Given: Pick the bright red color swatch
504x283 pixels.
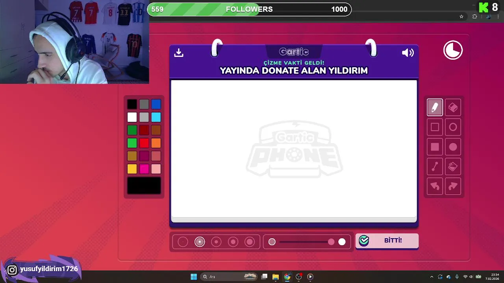Looking at the screenshot, I should point(144,143).
